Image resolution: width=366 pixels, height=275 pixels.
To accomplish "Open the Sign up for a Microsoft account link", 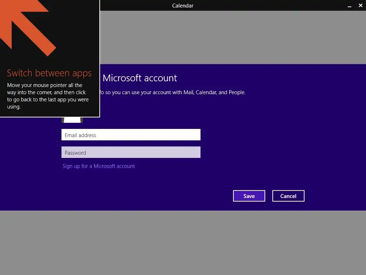I will pos(99,166).
